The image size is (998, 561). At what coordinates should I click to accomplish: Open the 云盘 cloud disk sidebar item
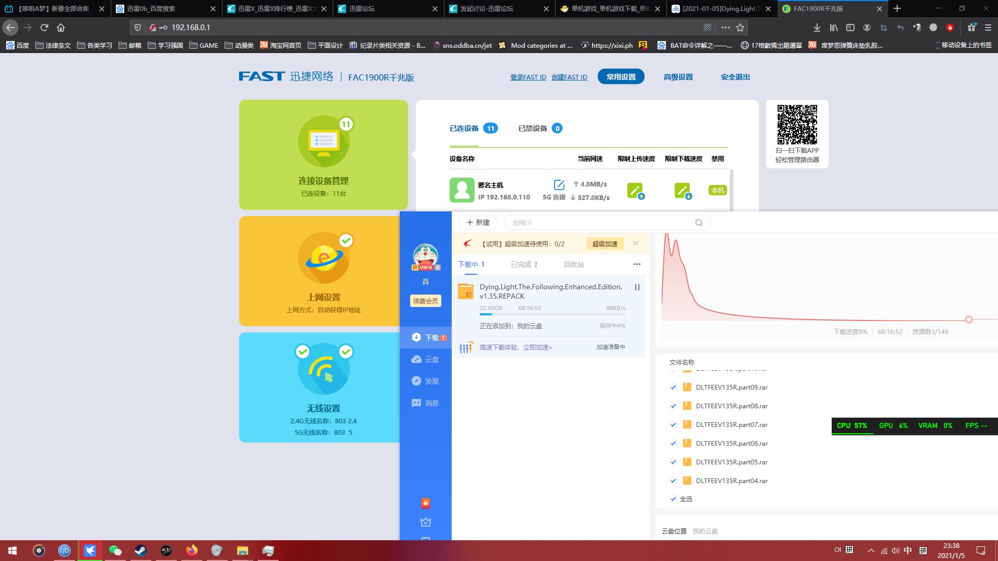[425, 359]
